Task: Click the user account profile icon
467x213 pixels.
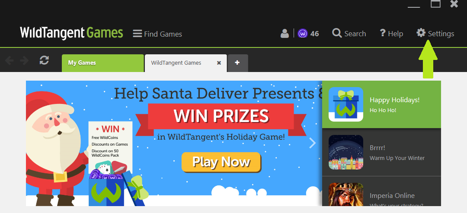Action: (285, 33)
